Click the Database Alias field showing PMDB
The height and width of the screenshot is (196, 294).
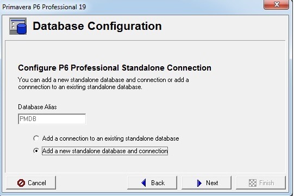click(x=52, y=119)
